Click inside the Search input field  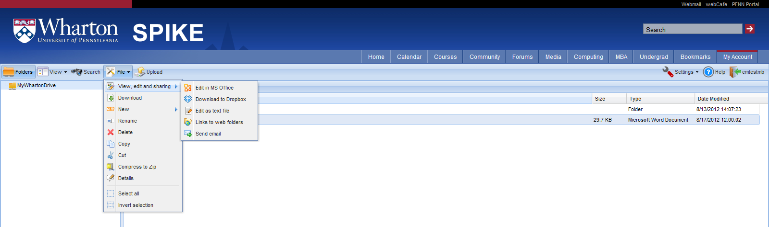click(x=693, y=29)
